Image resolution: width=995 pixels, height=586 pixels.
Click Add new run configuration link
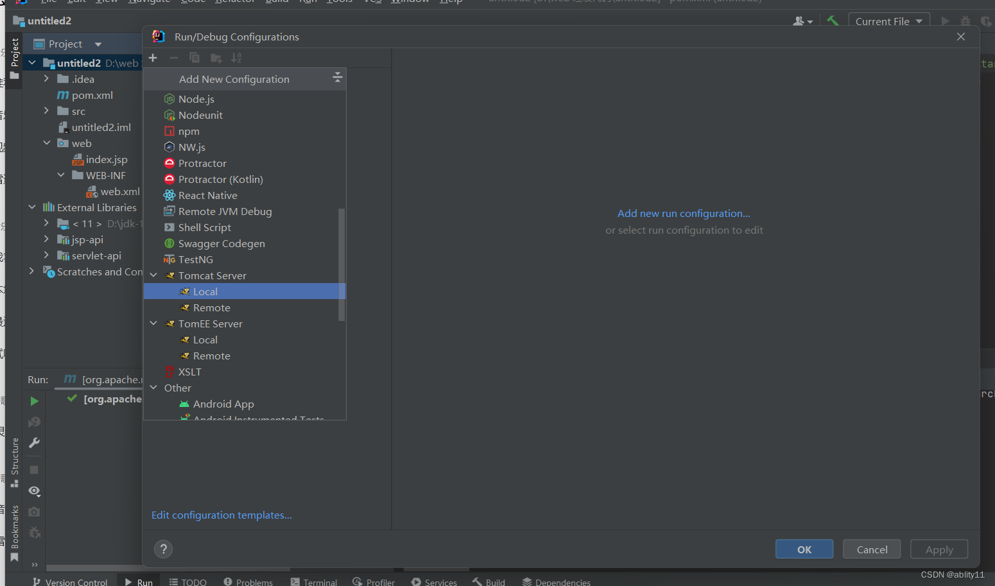[684, 213]
